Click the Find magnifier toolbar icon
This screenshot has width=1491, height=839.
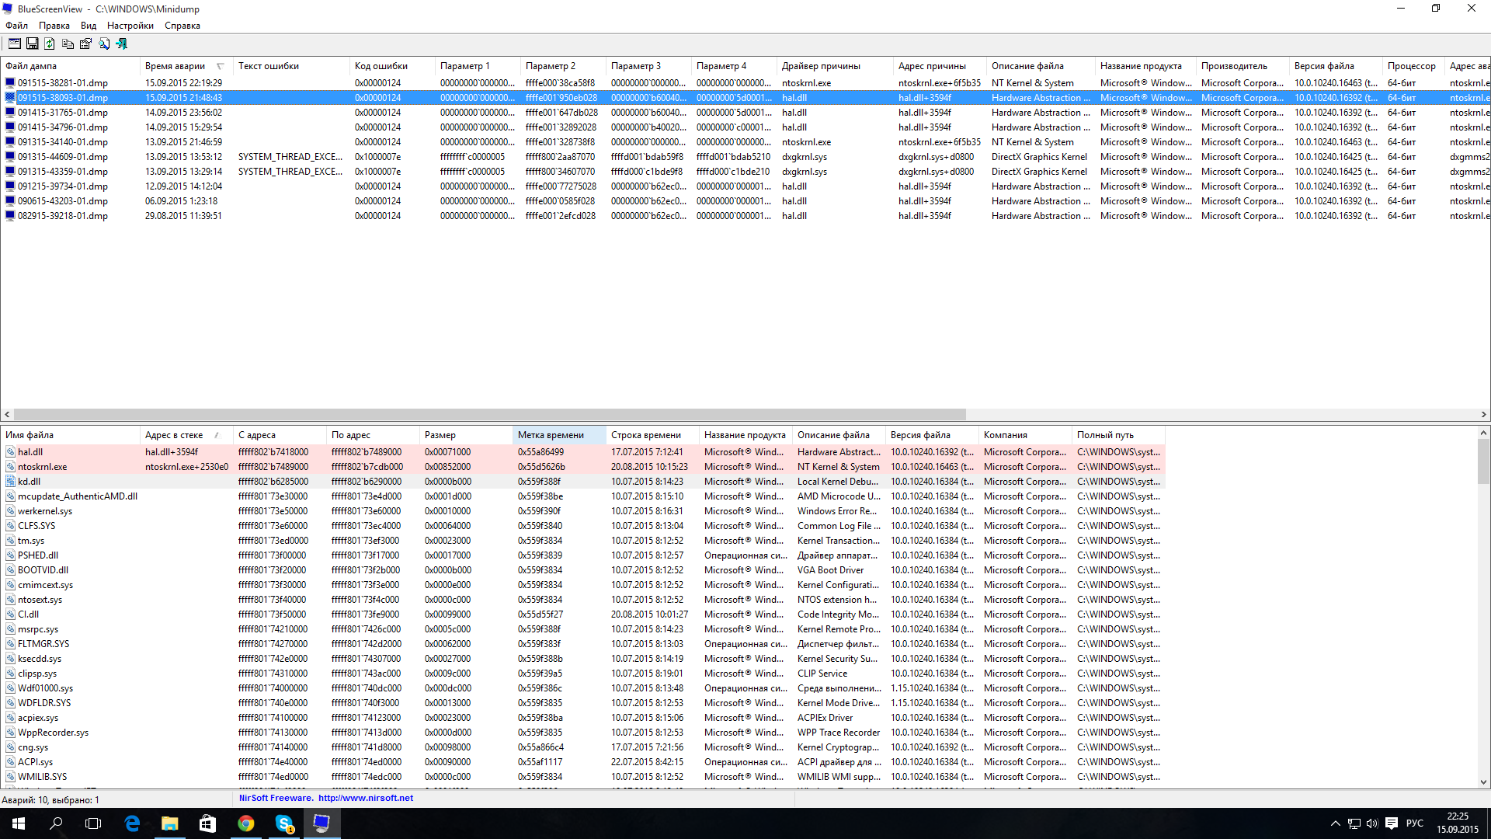tap(104, 44)
